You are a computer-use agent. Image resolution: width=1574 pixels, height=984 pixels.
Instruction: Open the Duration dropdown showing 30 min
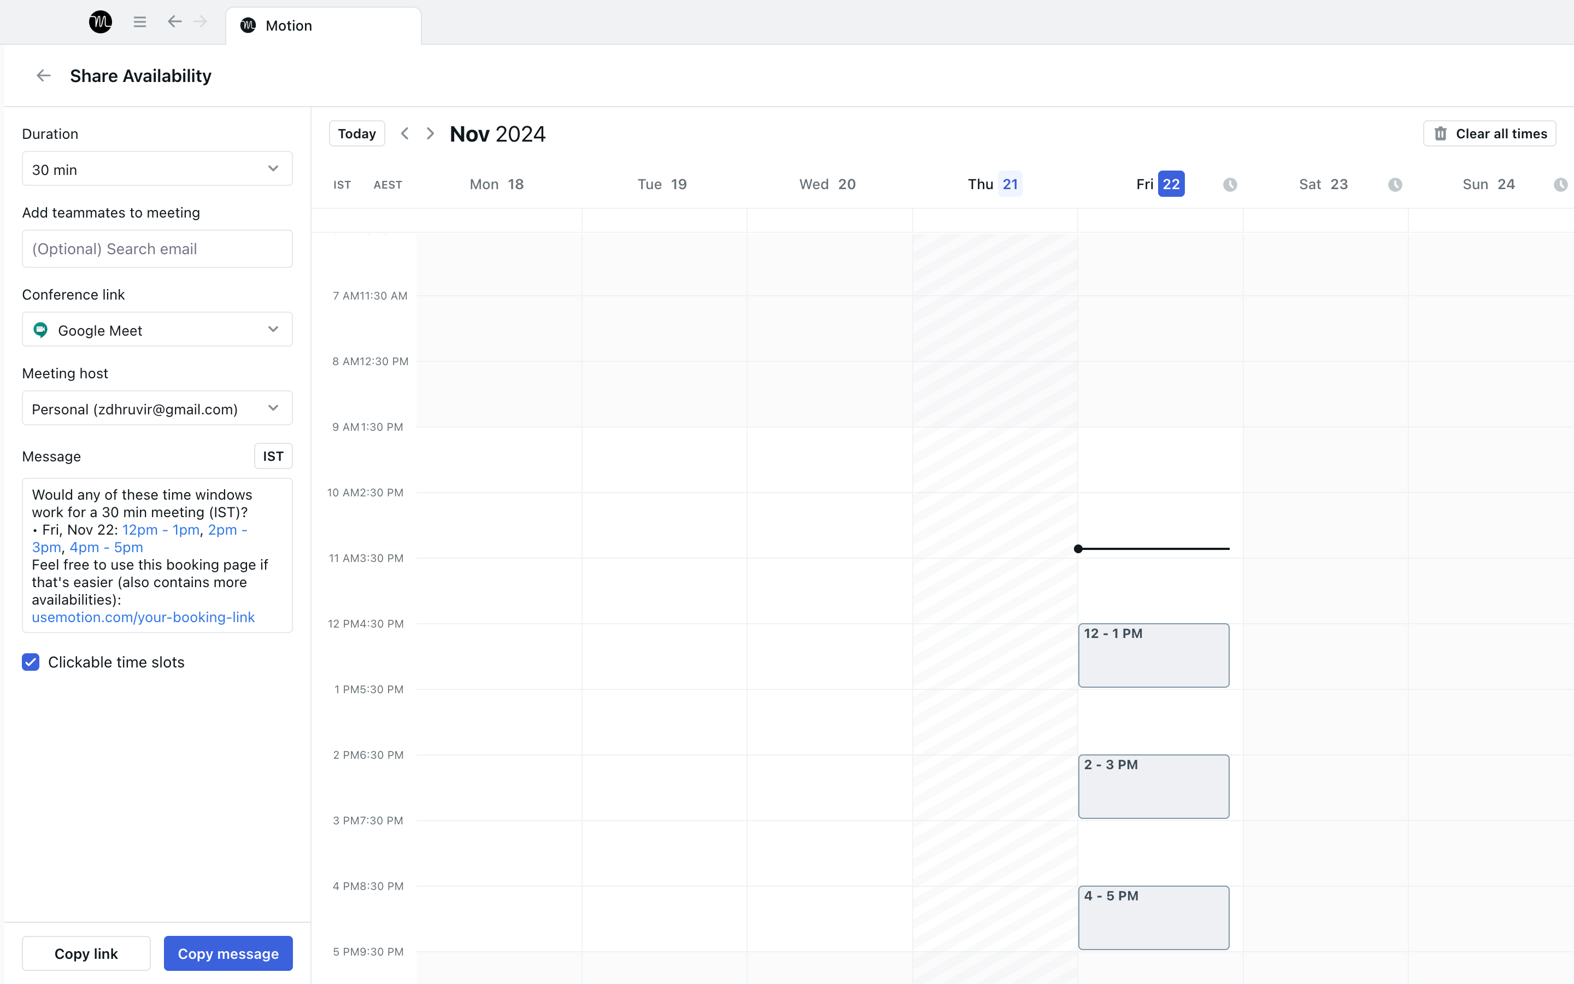coord(157,169)
